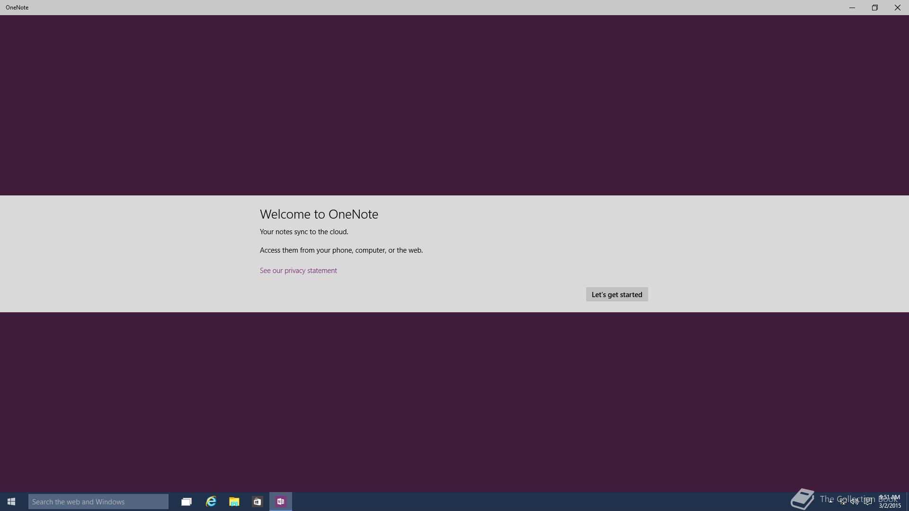Focus the Search the web and Windows box
This screenshot has width=909, height=511.
pos(98,502)
